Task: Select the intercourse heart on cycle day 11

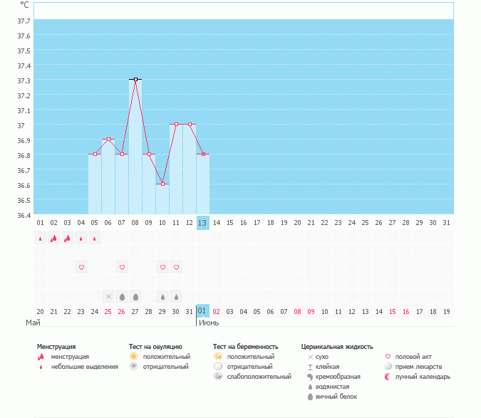Action: [176, 267]
